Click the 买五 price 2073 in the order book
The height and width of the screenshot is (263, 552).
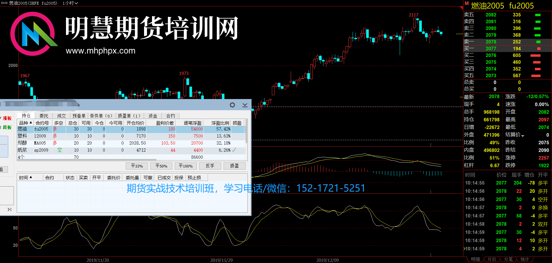click(x=491, y=76)
